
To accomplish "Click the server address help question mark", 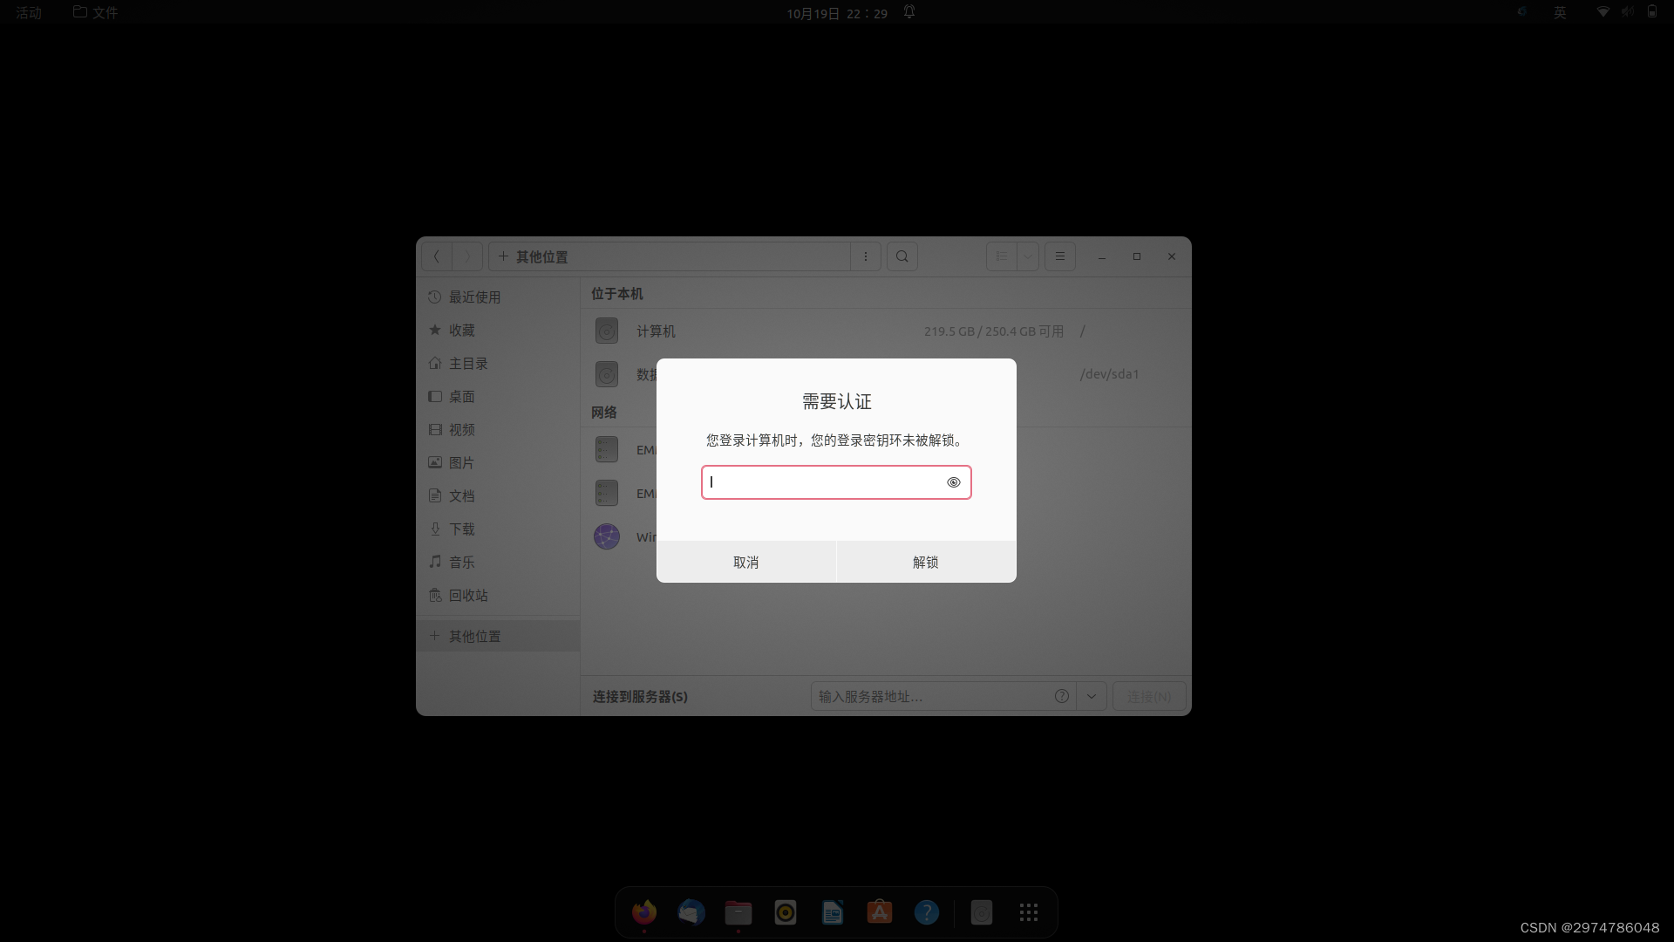I will 1061,696.
